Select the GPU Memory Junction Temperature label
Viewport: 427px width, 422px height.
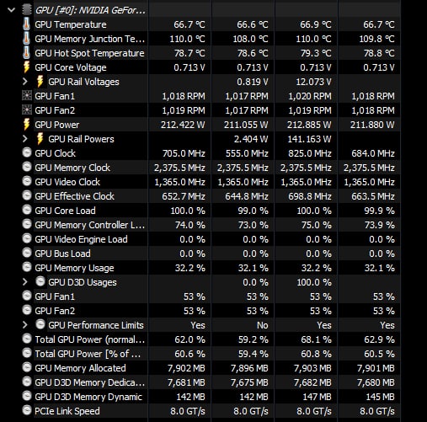pos(90,39)
